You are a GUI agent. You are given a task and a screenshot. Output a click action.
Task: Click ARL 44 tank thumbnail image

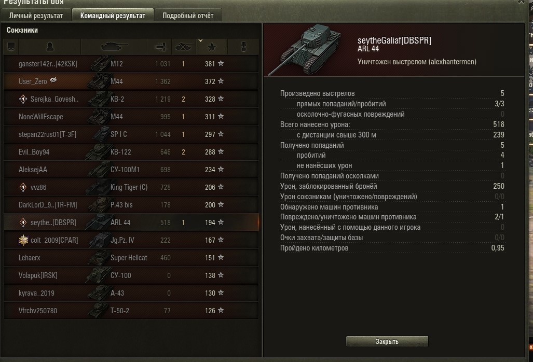click(305, 50)
